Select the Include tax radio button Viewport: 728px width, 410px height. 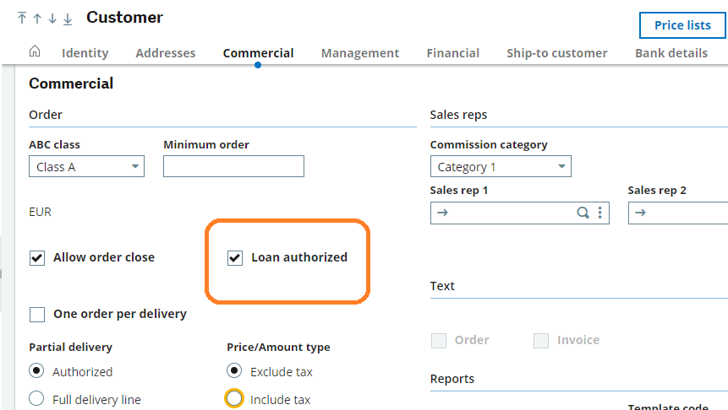[x=234, y=399]
